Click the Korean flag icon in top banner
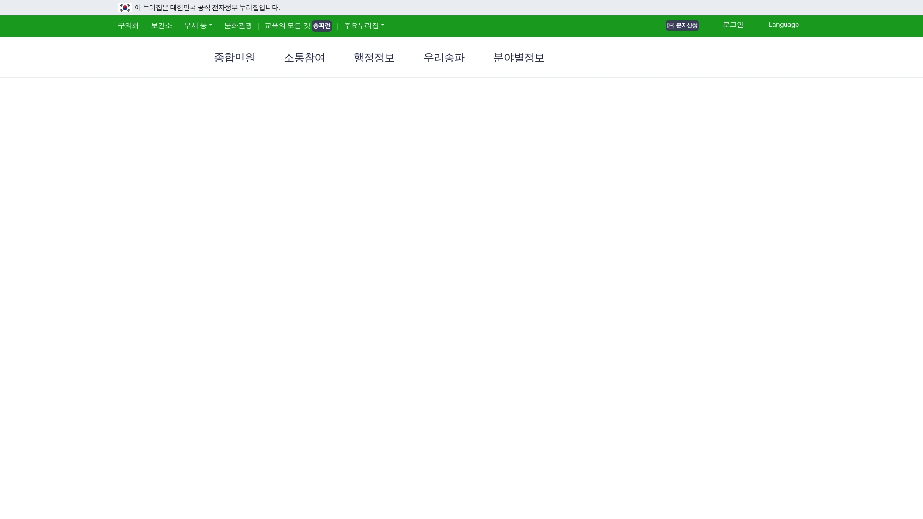The height and width of the screenshot is (519, 923). click(x=125, y=8)
